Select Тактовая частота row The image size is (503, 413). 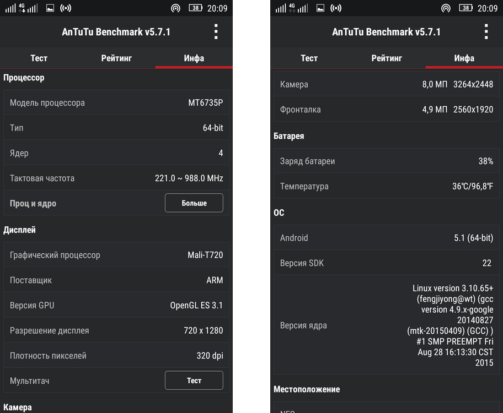116,178
